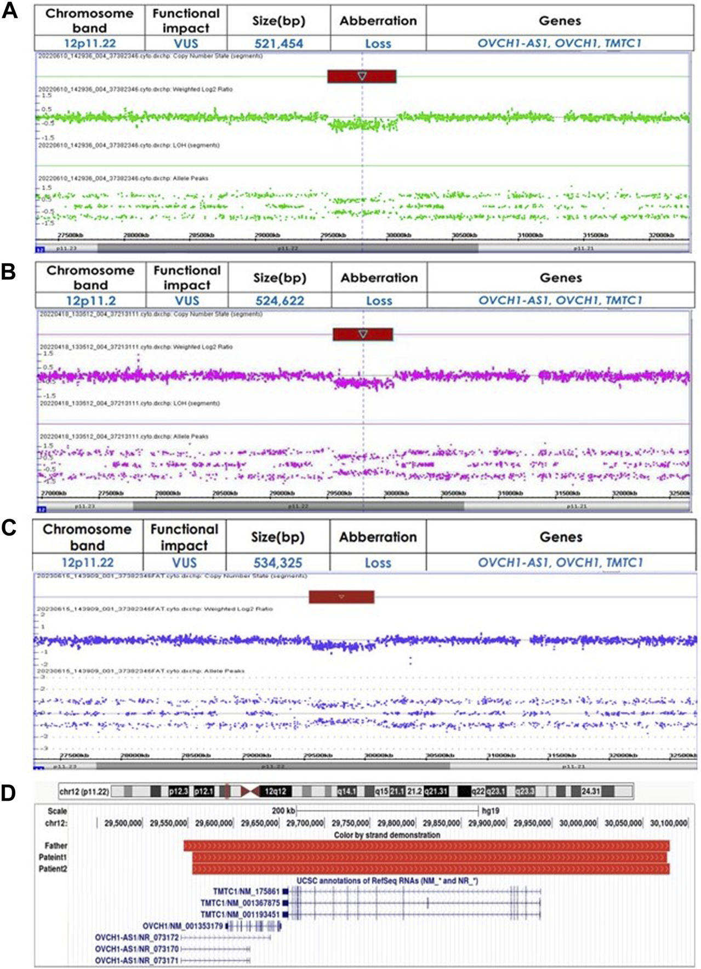Select the q21.31 band on the ideogram
Image resolution: width=701 pixels, height=969 pixels.
tap(436, 791)
